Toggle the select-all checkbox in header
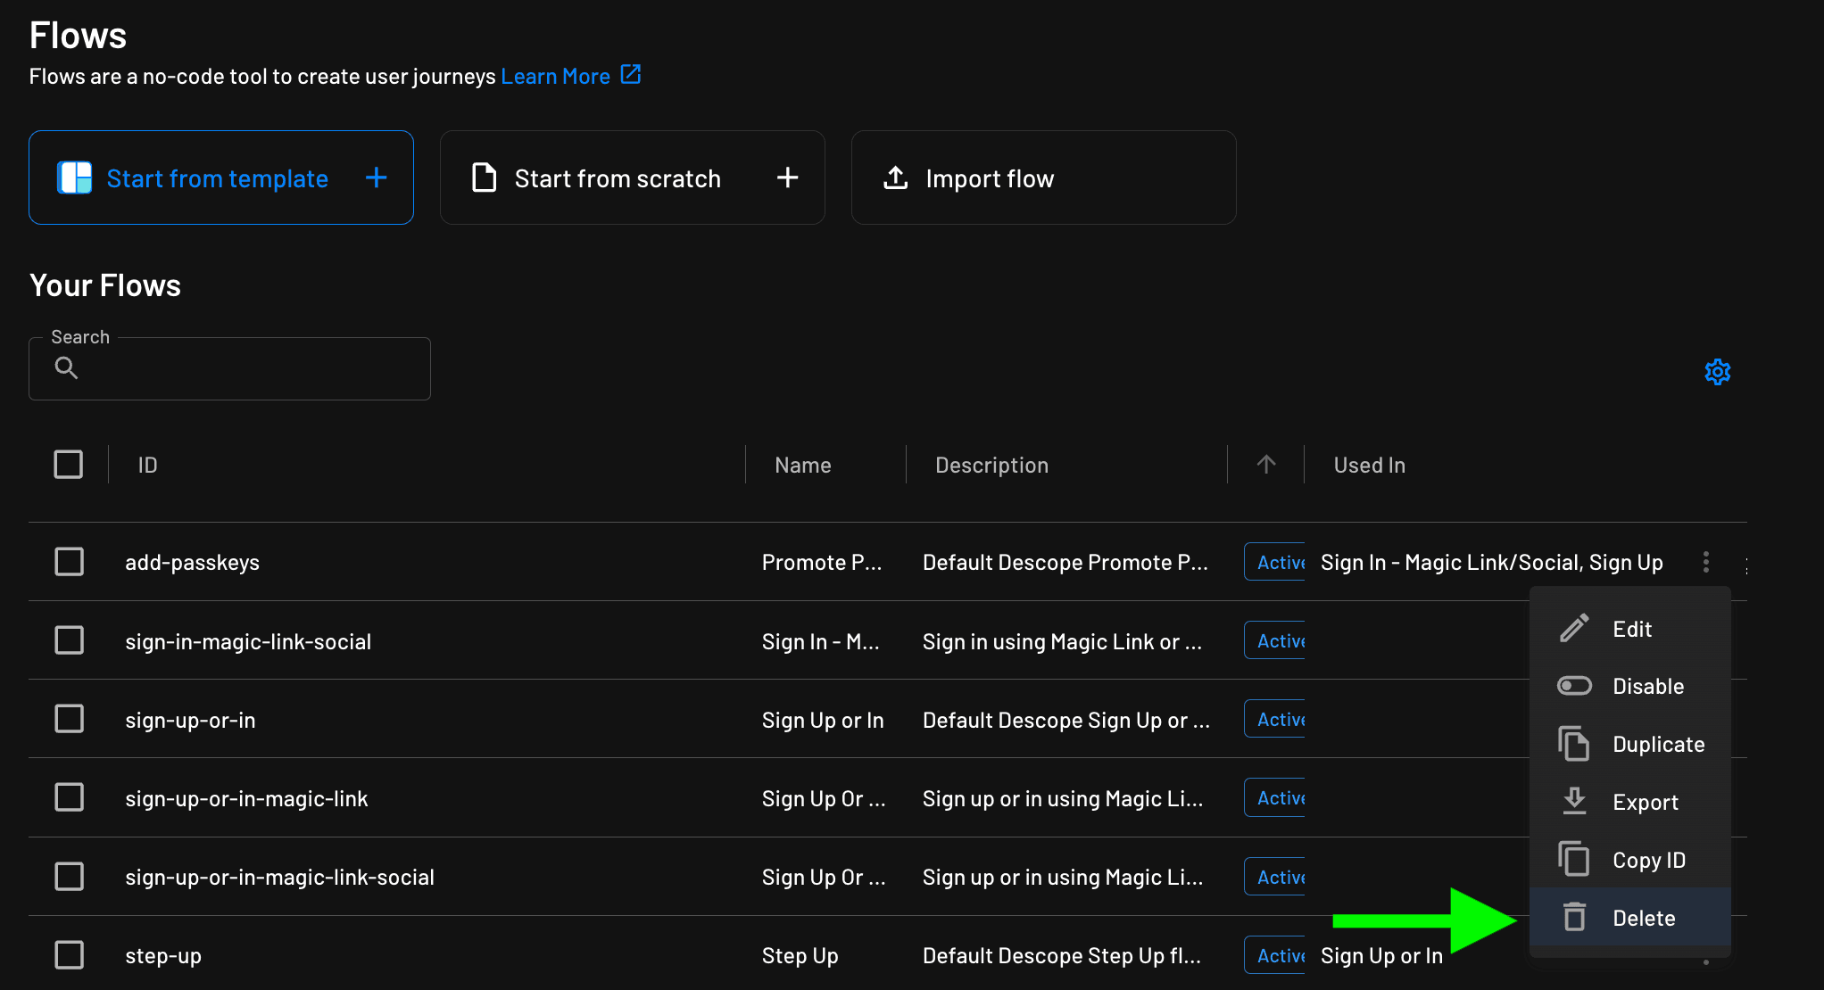Viewport: 1824px width, 990px height. pyautogui.click(x=69, y=465)
